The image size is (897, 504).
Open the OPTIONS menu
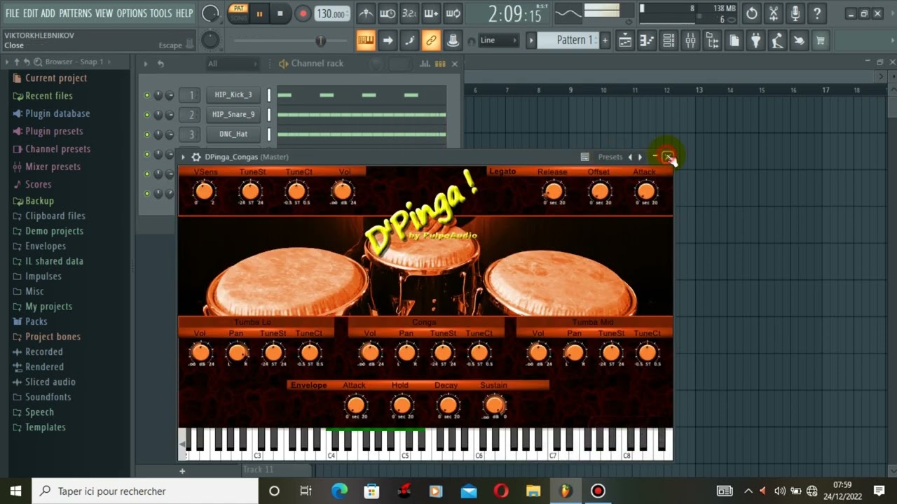[132, 13]
